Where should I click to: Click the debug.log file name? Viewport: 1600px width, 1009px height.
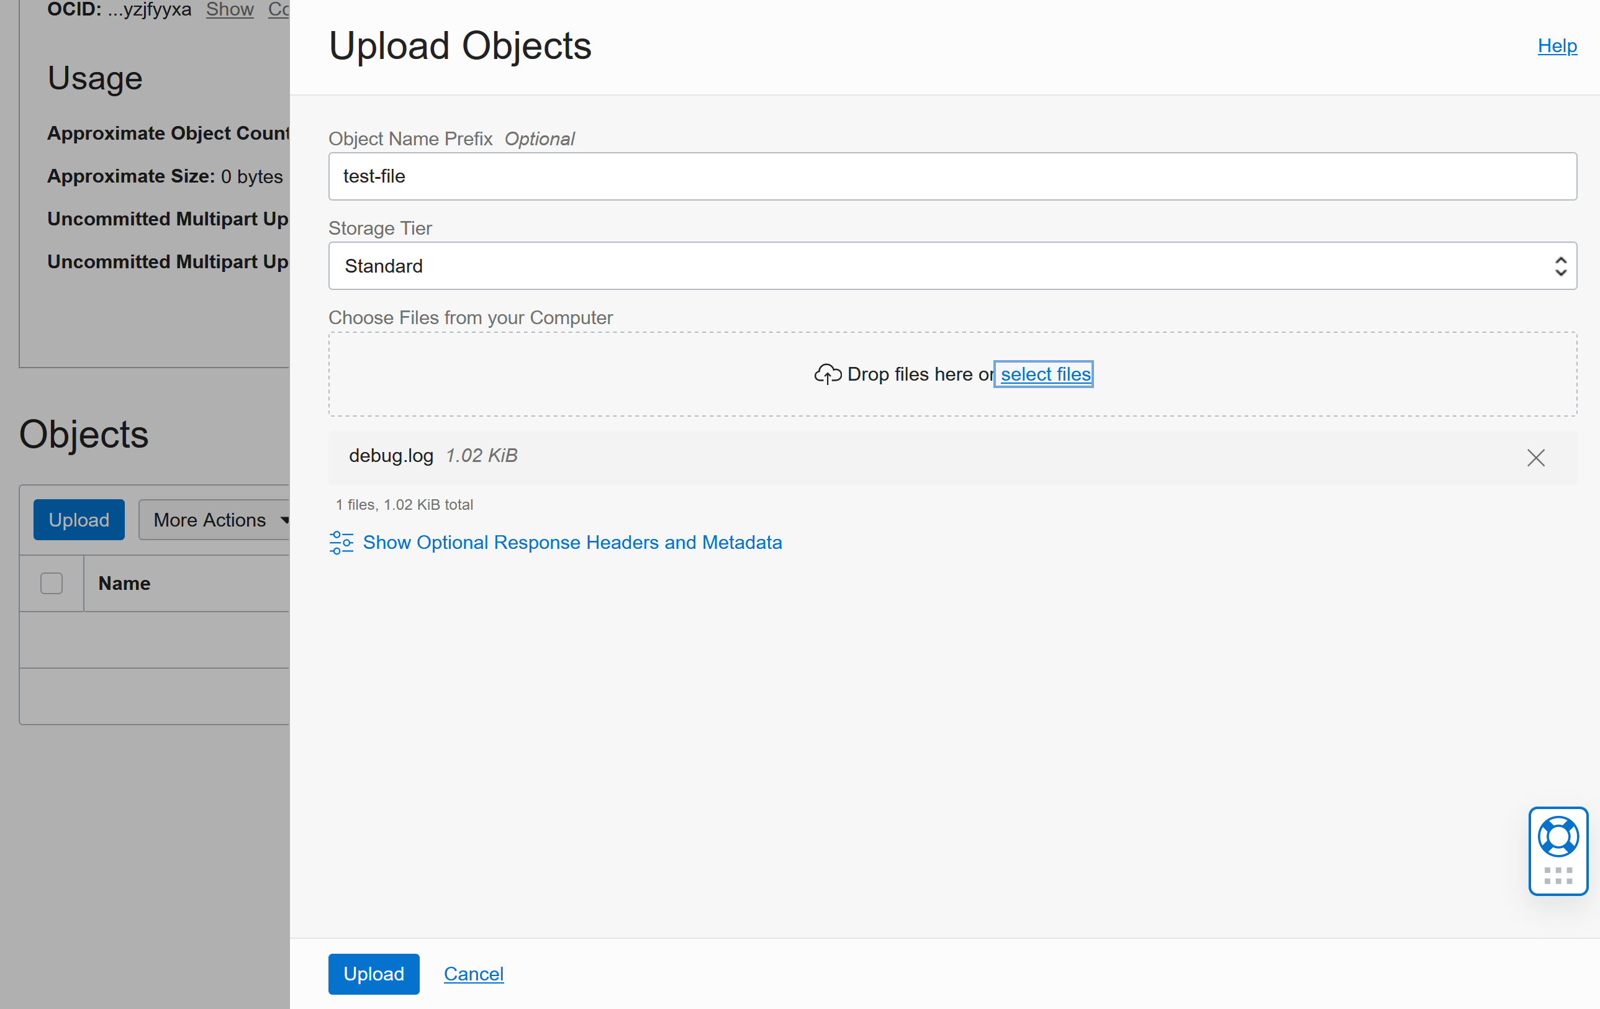click(x=391, y=456)
